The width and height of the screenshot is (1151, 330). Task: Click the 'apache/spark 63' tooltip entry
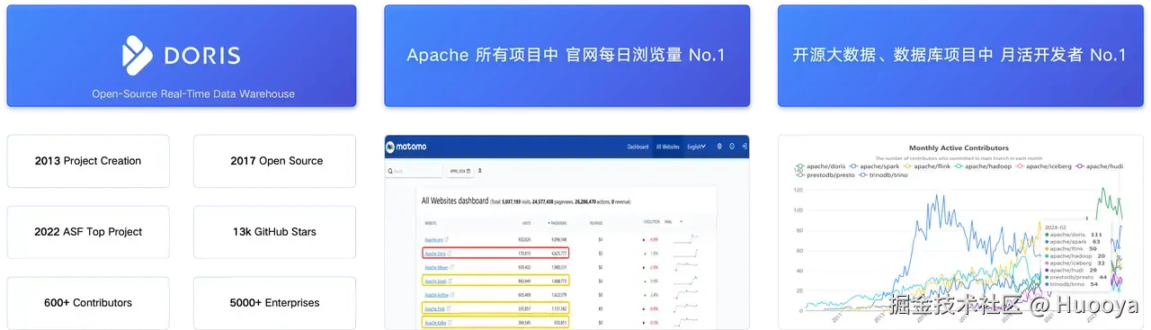1072,242
